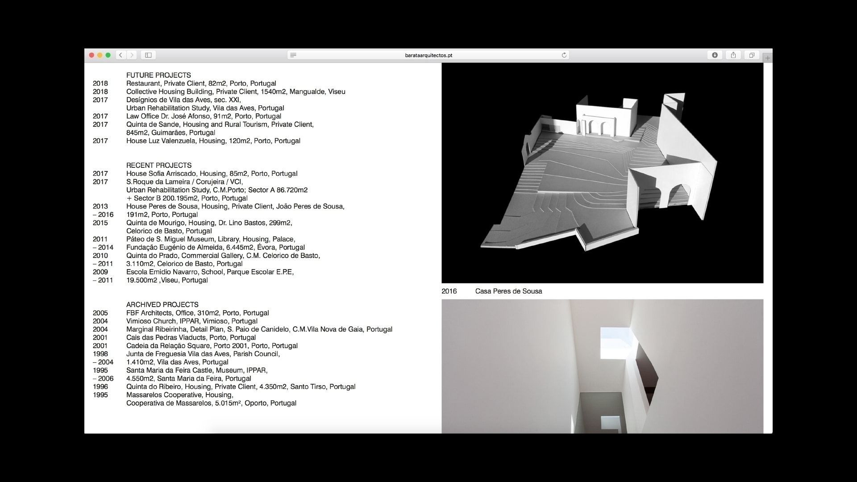Open the white architectural model image
This screenshot has width=857, height=482.
point(602,173)
